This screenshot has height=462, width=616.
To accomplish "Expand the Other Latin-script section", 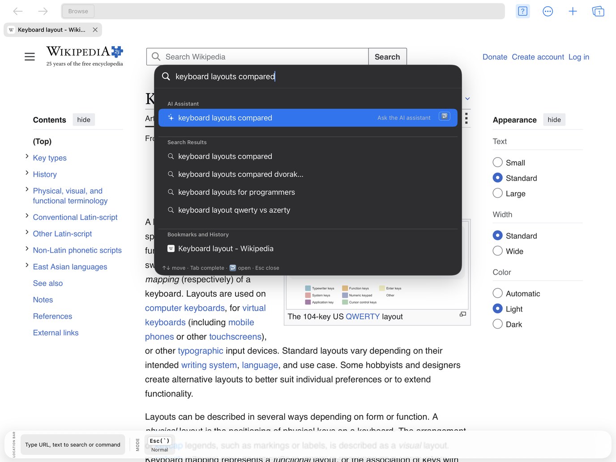I will [27, 232].
